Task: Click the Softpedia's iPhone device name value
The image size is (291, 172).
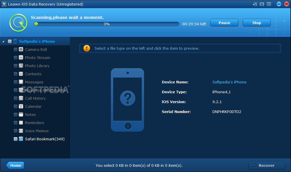Action: pos(229,82)
